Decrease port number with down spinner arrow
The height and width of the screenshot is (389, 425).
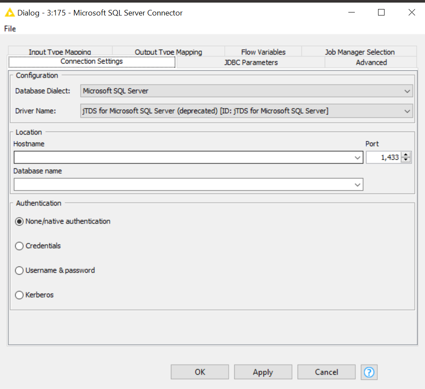(406, 160)
